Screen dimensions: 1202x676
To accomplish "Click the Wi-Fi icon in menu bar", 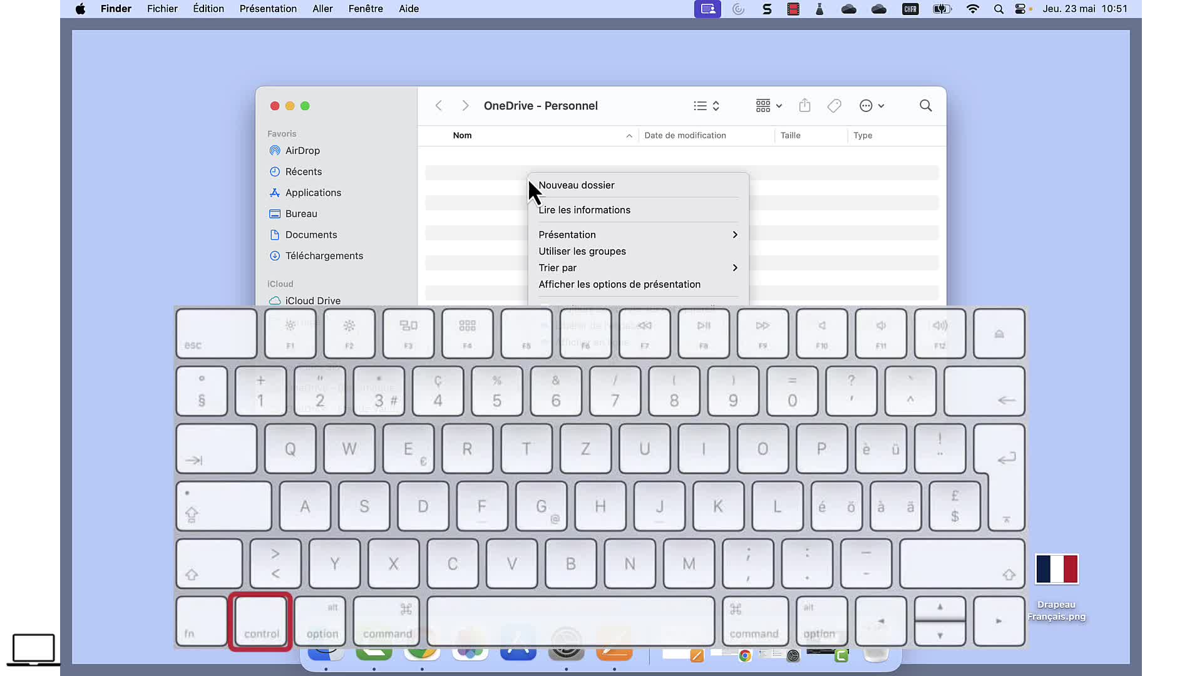I will (x=972, y=9).
